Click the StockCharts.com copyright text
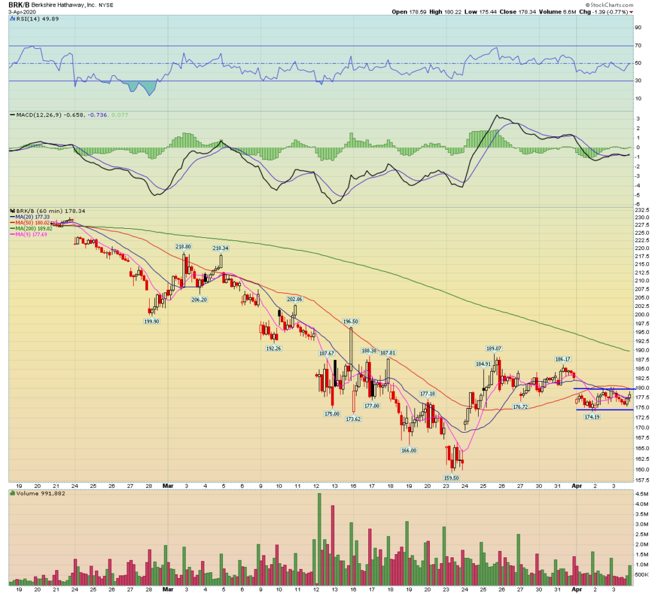 [x=609, y=5]
